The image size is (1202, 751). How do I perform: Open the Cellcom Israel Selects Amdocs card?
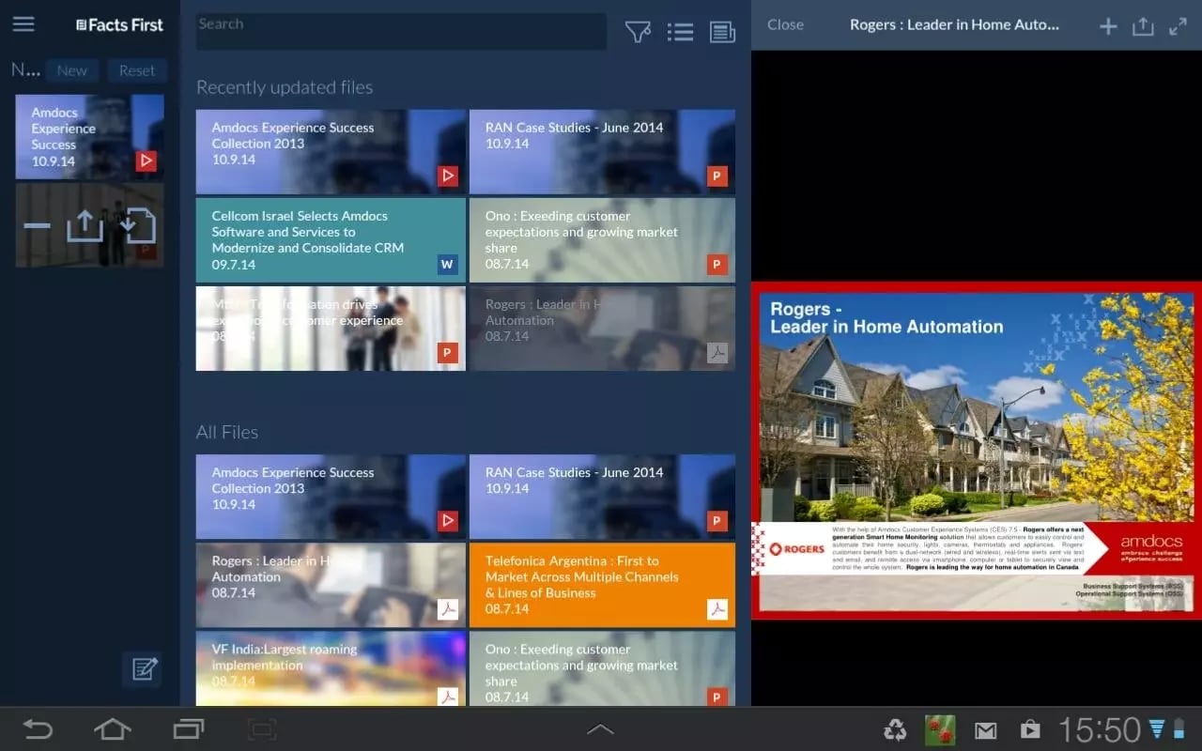(x=331, y=240)
